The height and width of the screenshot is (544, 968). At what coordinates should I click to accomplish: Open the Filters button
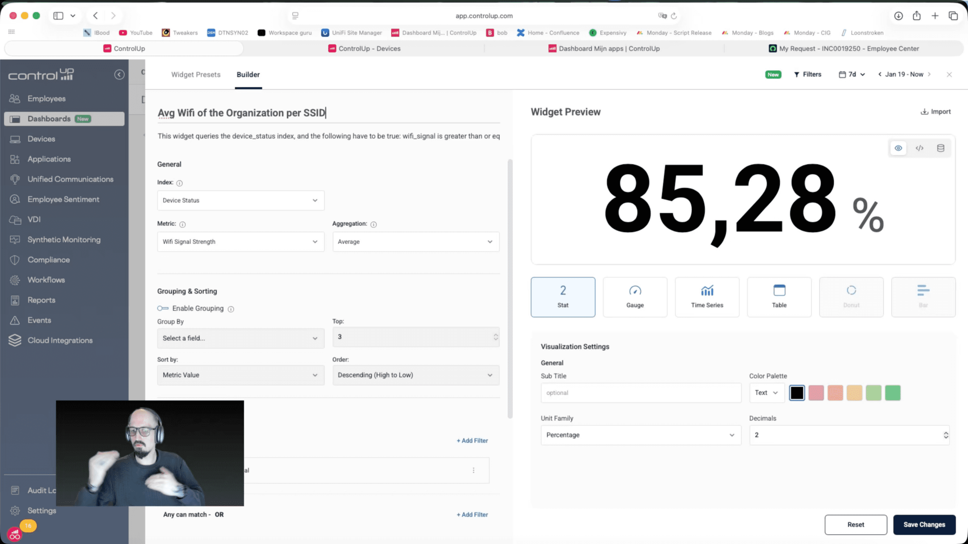click(808, 74)
